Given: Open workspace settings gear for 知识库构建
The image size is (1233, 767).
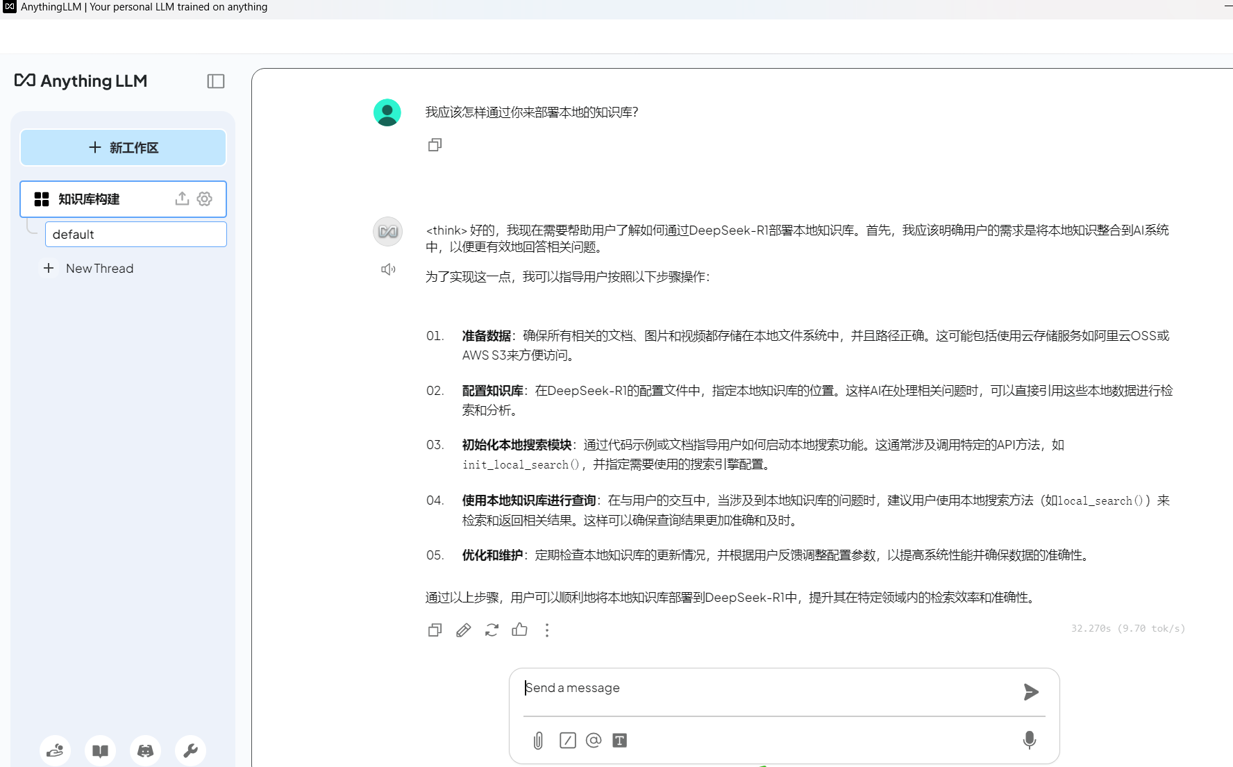Looking at the screenshot, I should pyautogui.click(x=204, y=199).
